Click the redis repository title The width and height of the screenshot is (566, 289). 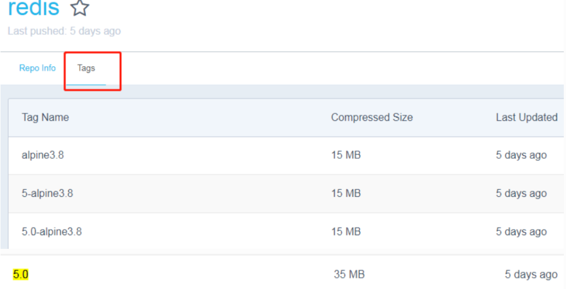point(34,8)
